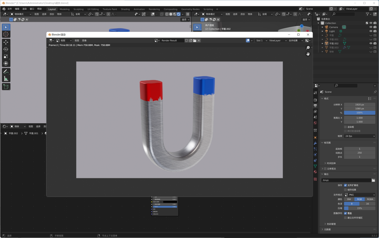
Task: Uncheck the 文件扩展名 checkbox
Action: (345, 185)
